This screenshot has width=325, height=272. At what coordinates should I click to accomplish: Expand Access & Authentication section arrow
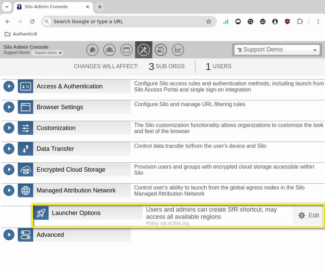coord(9,86)
